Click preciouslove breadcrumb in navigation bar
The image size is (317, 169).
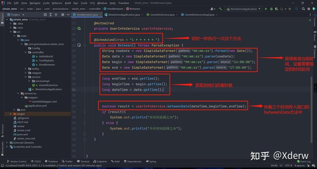61,9
